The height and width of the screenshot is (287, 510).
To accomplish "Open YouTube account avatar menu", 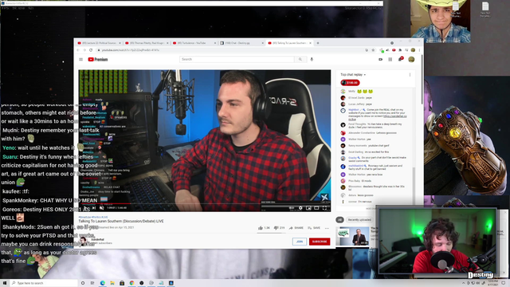I will tap(411, 59).
